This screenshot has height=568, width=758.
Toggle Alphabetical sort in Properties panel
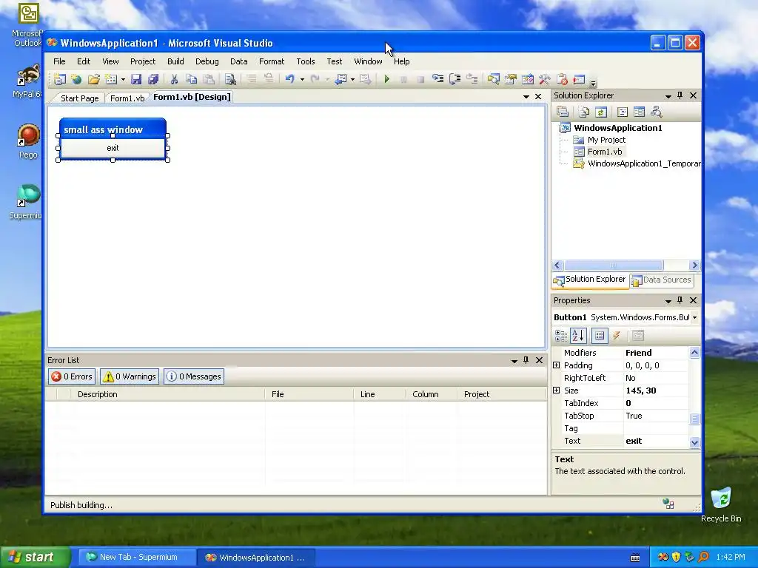(x=578, y=336)
